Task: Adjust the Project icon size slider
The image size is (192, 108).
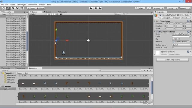Action: (147, 104)
